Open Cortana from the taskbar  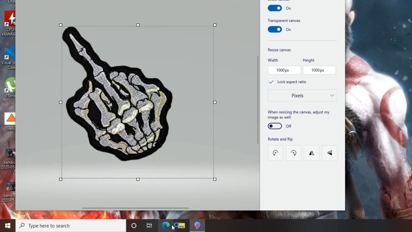point(134,226)
